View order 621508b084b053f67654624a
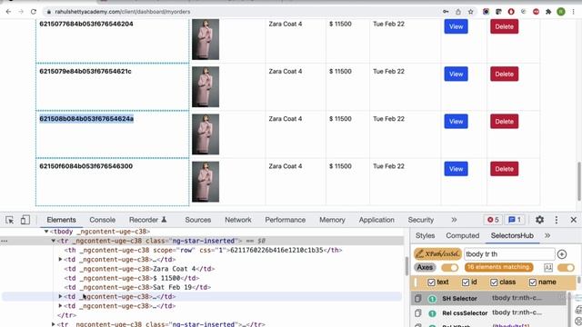Screen dimensions: 582x327 pyautogui.click(x=456, y=121)
